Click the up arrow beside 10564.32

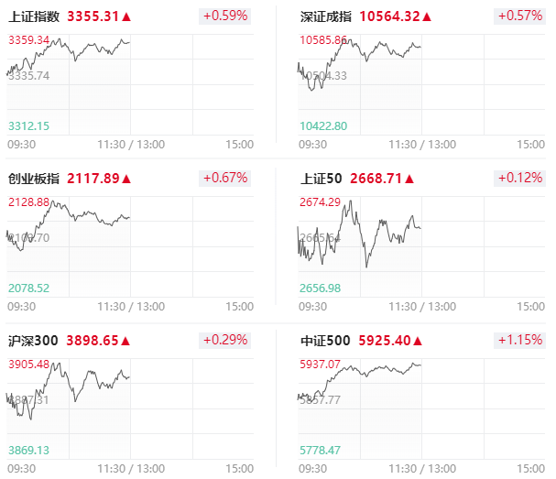(x=427, y=16)
